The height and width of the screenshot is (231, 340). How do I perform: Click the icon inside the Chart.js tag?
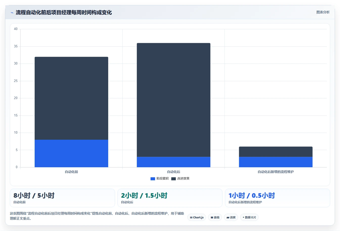click(x=191, y=217)
